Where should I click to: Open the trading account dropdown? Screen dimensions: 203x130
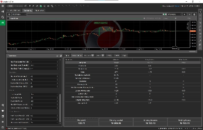(x=181, y=6)
